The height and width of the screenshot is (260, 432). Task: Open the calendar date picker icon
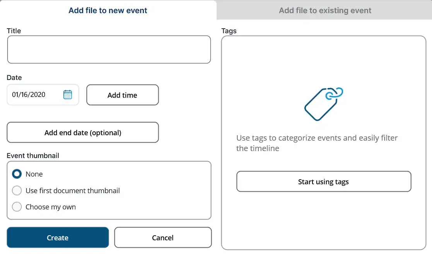click(x=68, y=95)
